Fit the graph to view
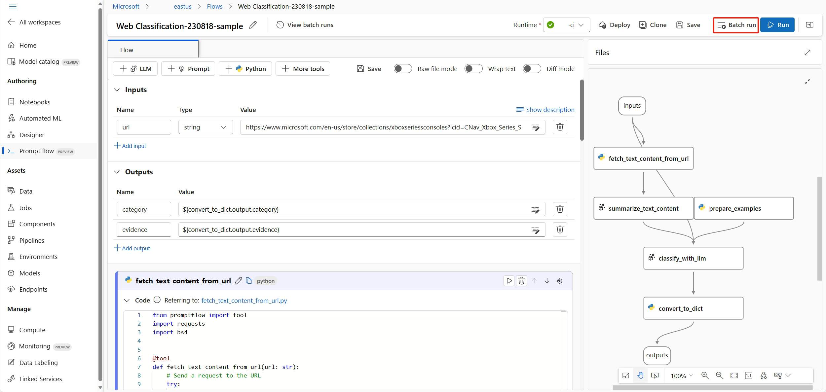This screenshot has width=826, height=392. (x=734, y=375)
